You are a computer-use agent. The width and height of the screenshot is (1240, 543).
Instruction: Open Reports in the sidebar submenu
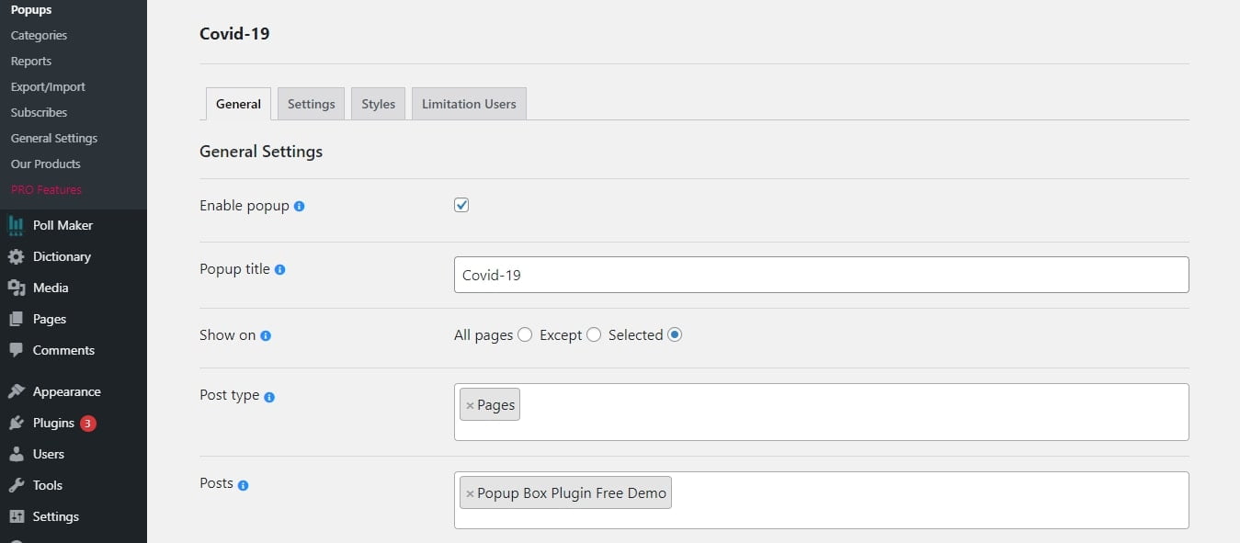(x=31, y=61)
